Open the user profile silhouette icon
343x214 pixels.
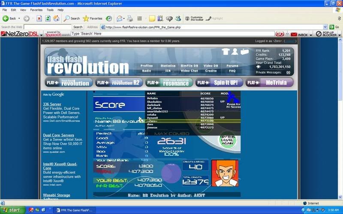tap(235, 52)
